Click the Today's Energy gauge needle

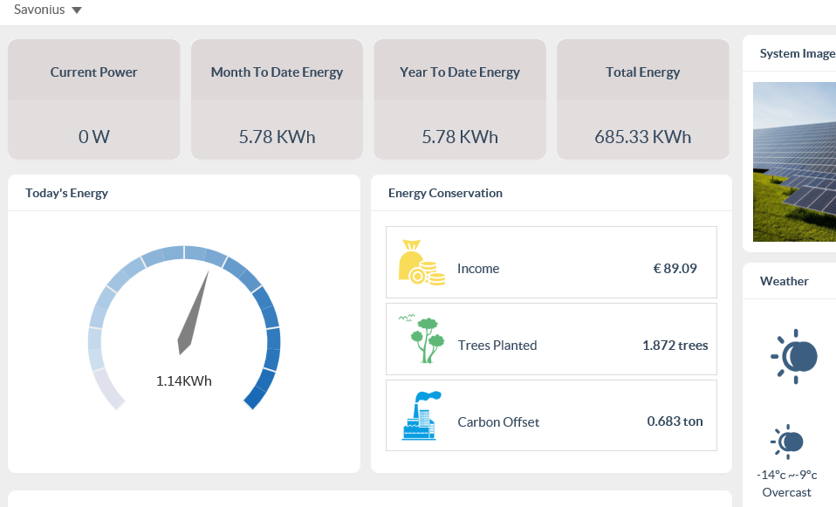193,313
